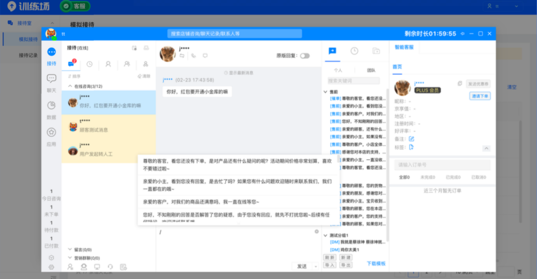Collapse the 测试分组1 group

point(326,236)
